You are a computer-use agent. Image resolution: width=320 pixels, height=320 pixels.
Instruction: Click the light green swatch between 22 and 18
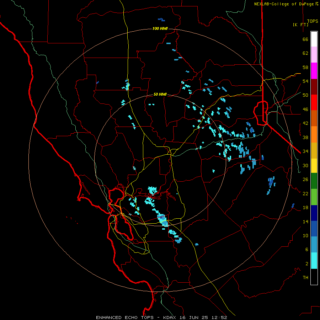tap(314, 197)
